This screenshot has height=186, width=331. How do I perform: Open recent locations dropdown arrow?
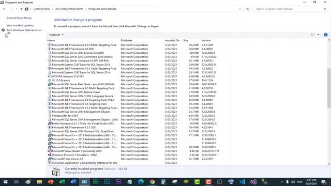(x=17, y=9)
